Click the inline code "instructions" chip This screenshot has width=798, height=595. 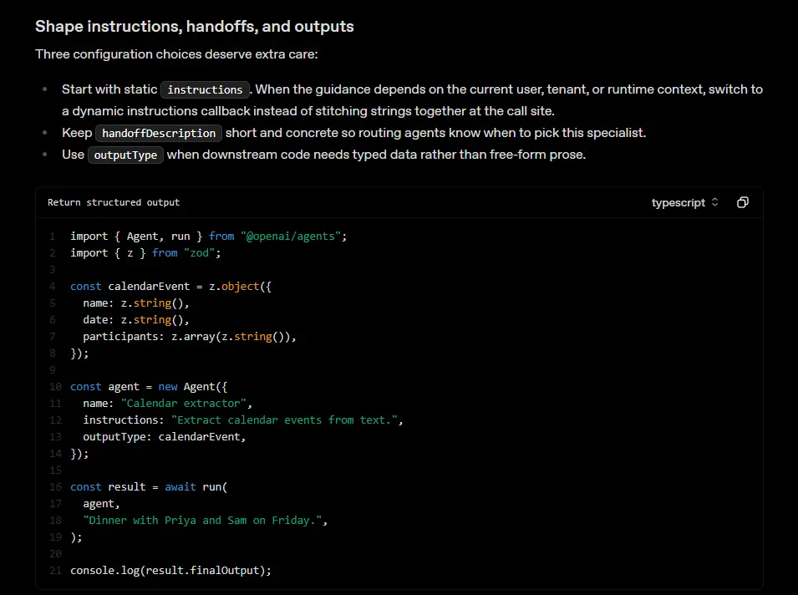205,89
